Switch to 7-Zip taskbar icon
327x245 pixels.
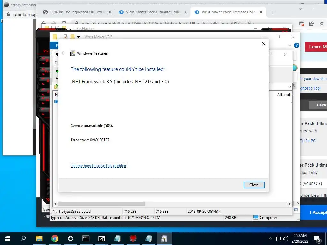[102, 239]
